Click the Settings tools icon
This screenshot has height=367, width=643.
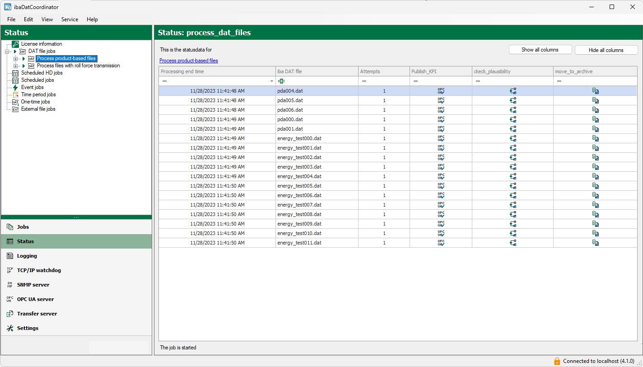point(10,328)
